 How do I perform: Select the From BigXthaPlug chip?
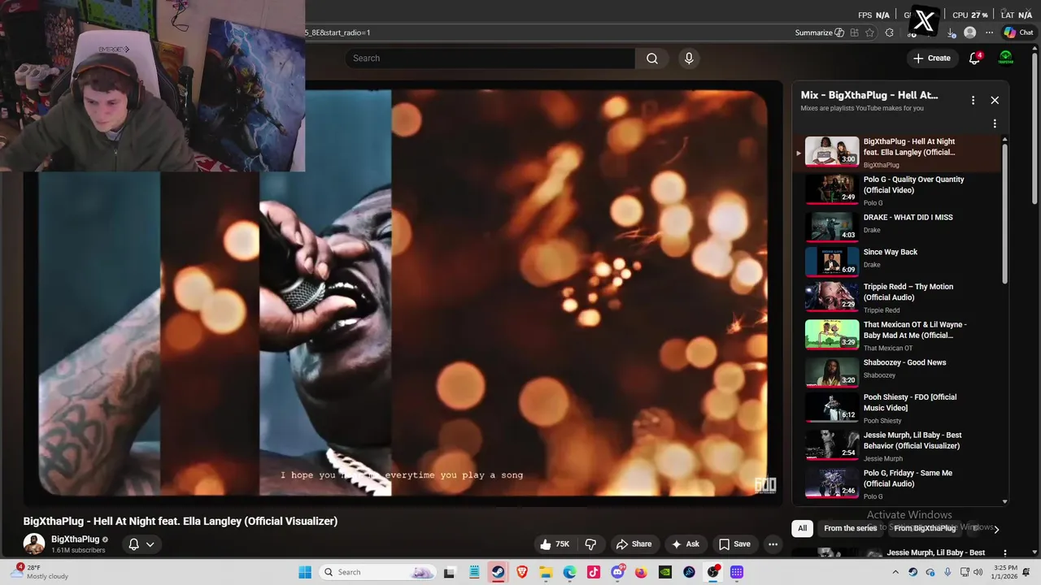(925, 528)
